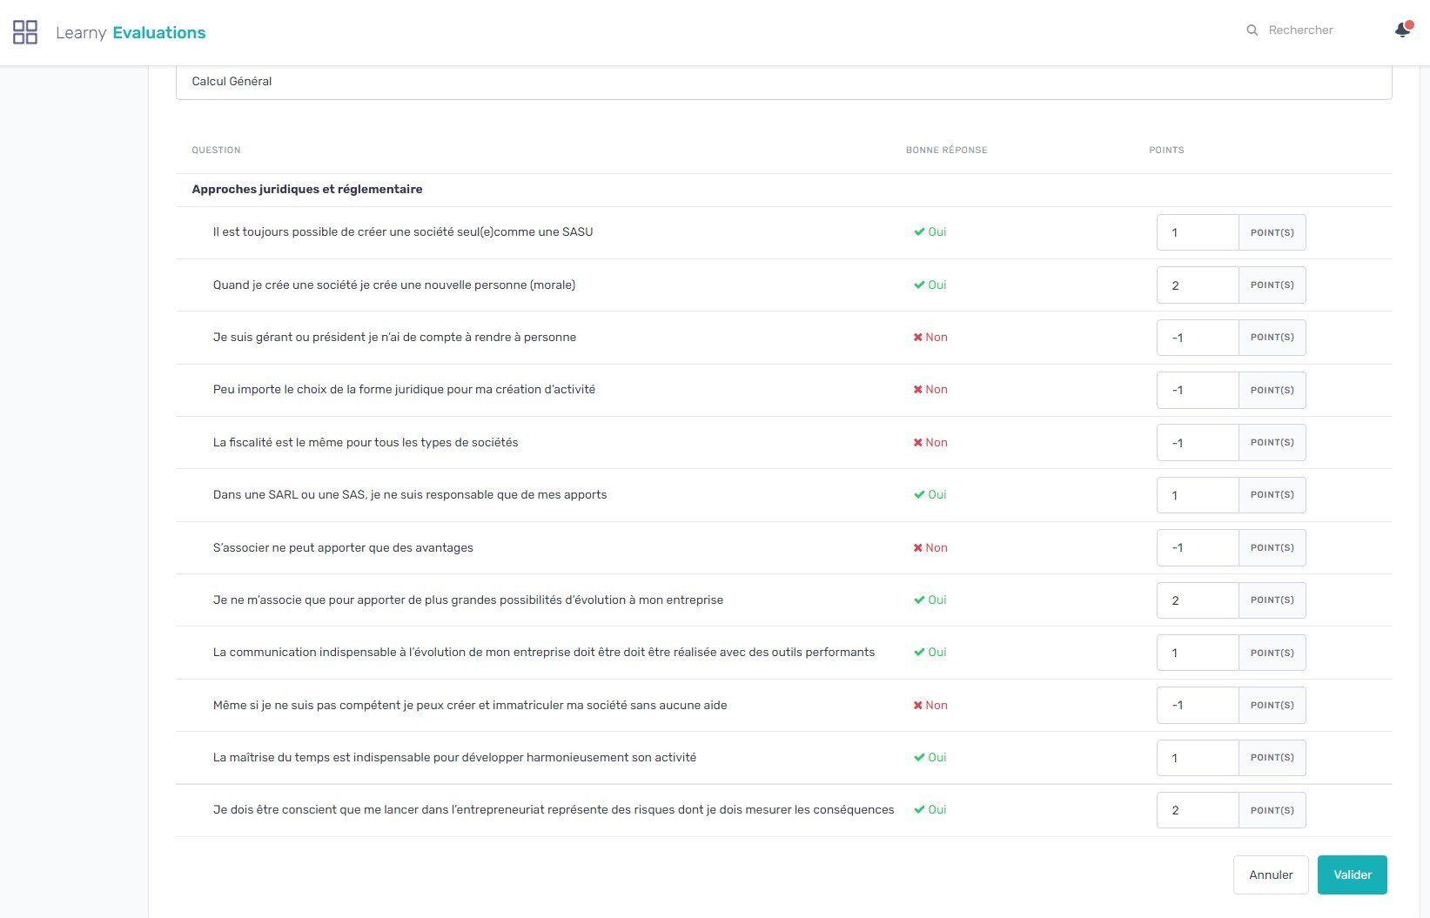
Task: Edit points for 'immatriculer ma société' question
Action: [1198, 706]
